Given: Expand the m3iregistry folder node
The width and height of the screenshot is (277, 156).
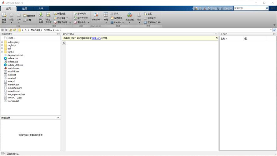Looking at the screenshot, I should point(2,42).
